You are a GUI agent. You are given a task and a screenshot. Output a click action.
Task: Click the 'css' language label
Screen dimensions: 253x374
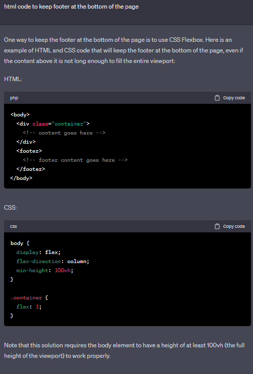tap(13, 226)
